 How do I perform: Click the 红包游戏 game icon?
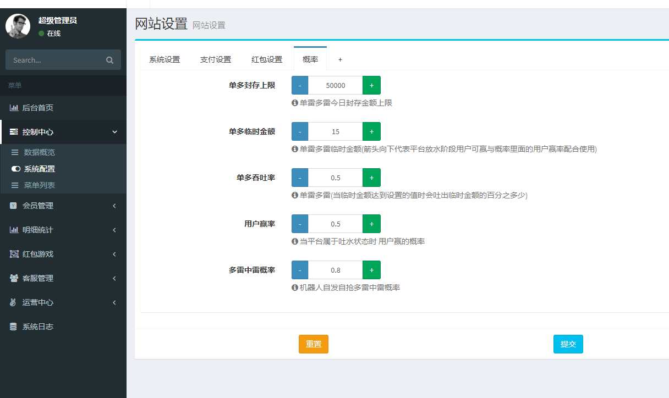point(15,253)
